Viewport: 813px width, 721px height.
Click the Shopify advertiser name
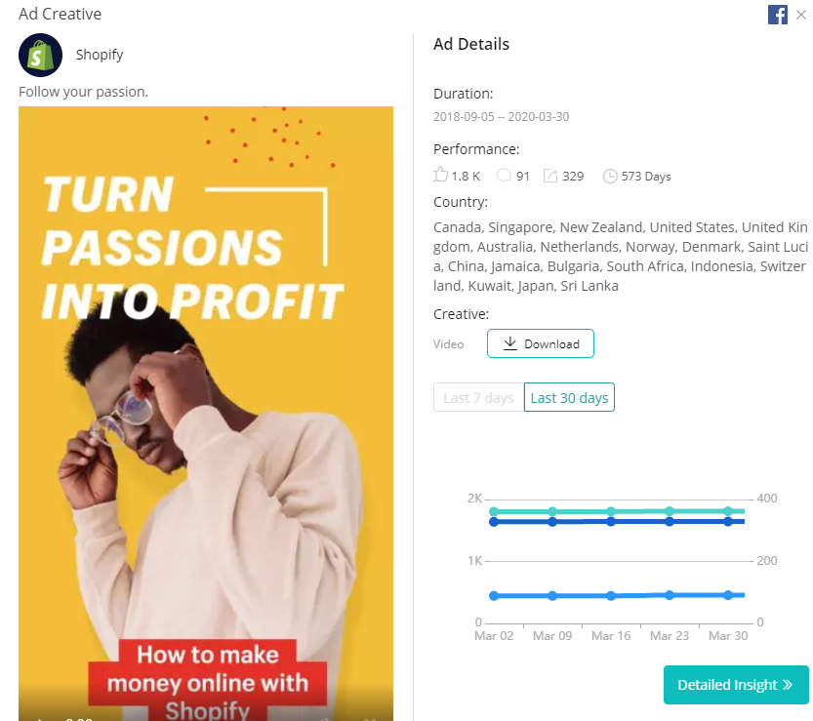pos(100,55)
